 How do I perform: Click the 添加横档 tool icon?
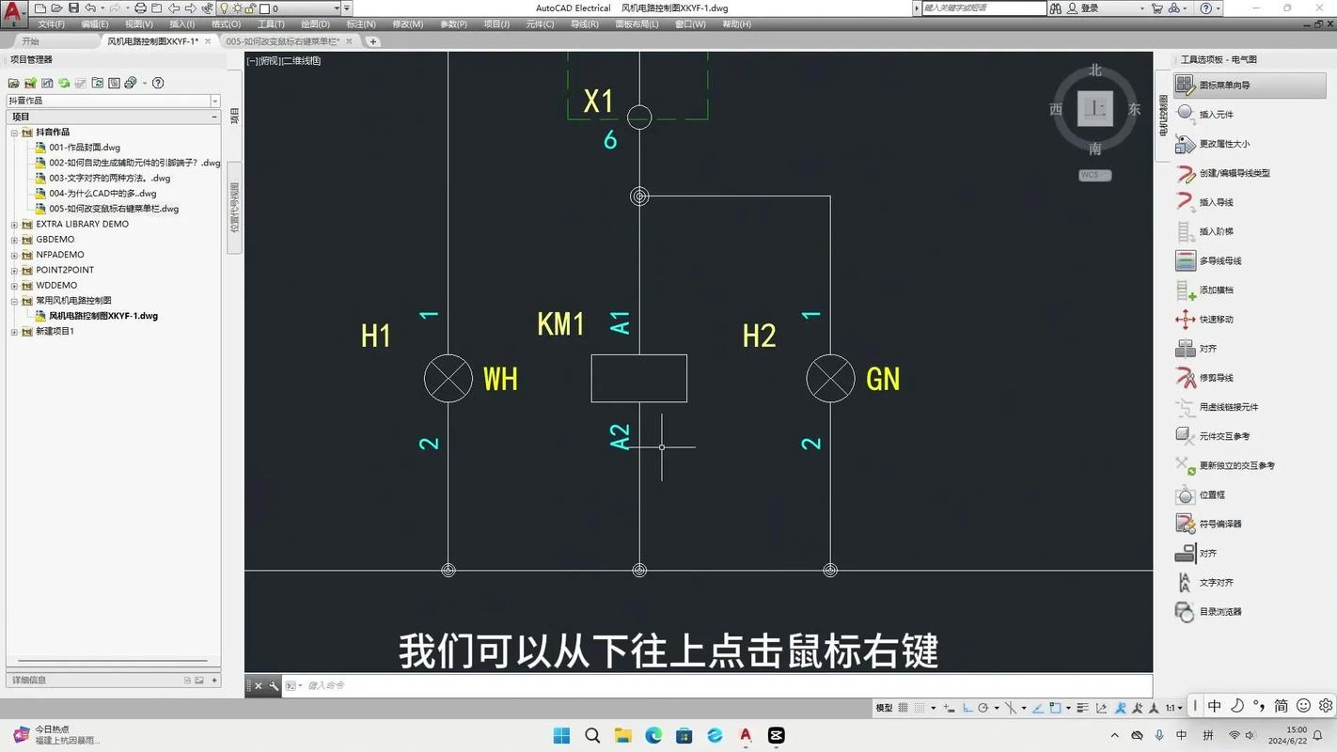[x=1185, y=290]
